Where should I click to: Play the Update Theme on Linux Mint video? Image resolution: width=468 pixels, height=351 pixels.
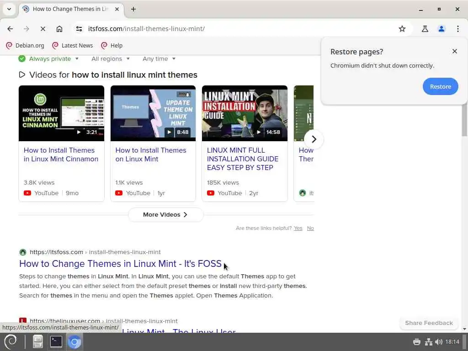(153, 113)
